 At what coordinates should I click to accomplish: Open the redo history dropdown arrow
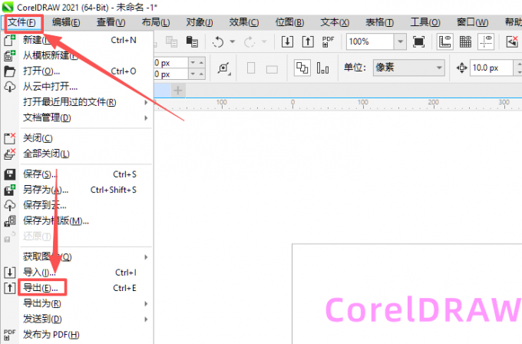point(264,42)
